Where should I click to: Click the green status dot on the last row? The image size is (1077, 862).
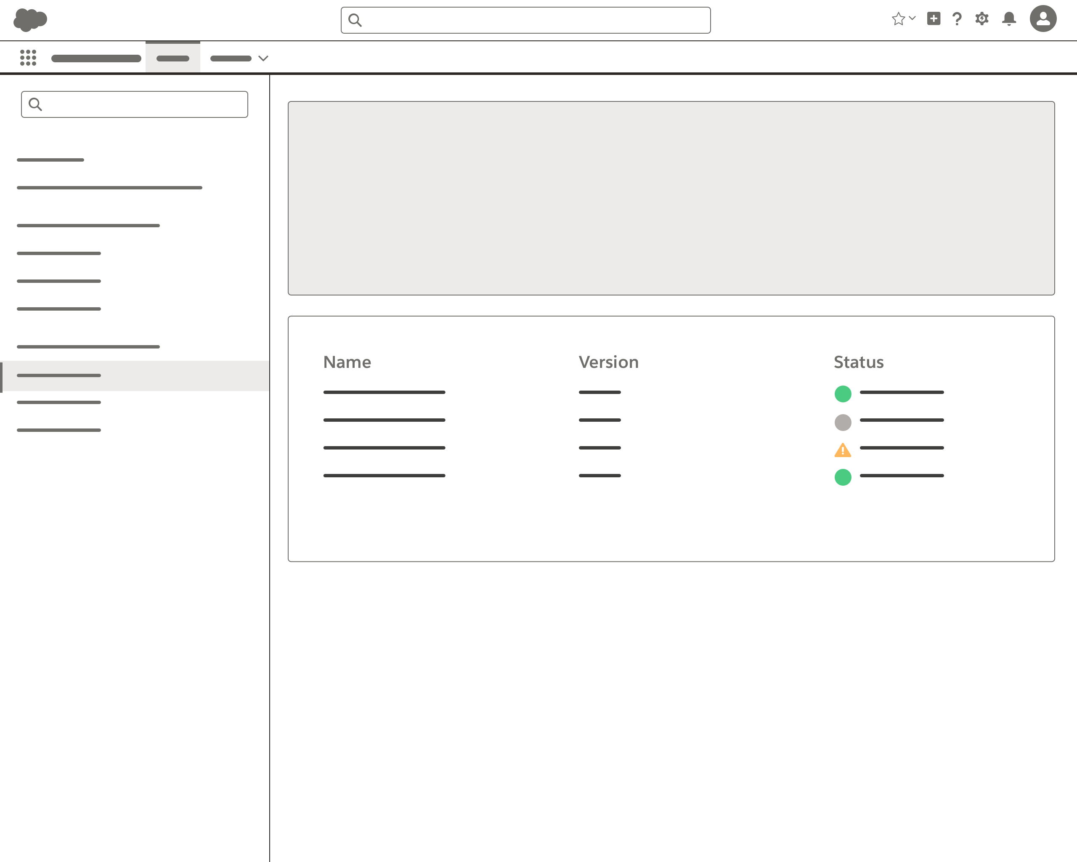pos(843,478)
